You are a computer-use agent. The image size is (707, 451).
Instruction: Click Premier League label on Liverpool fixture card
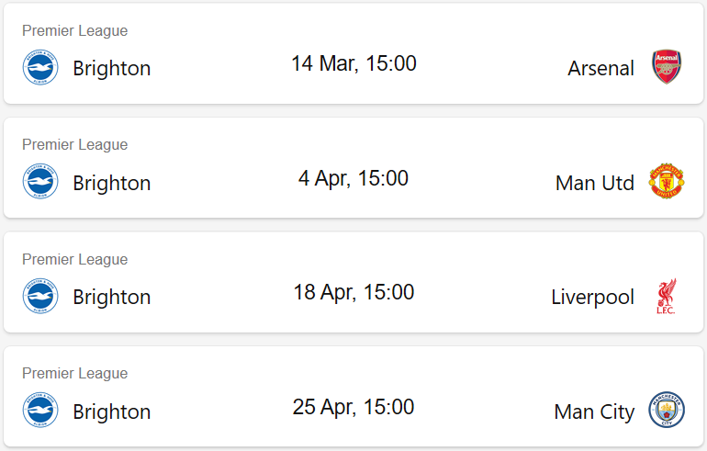(75, 259)
